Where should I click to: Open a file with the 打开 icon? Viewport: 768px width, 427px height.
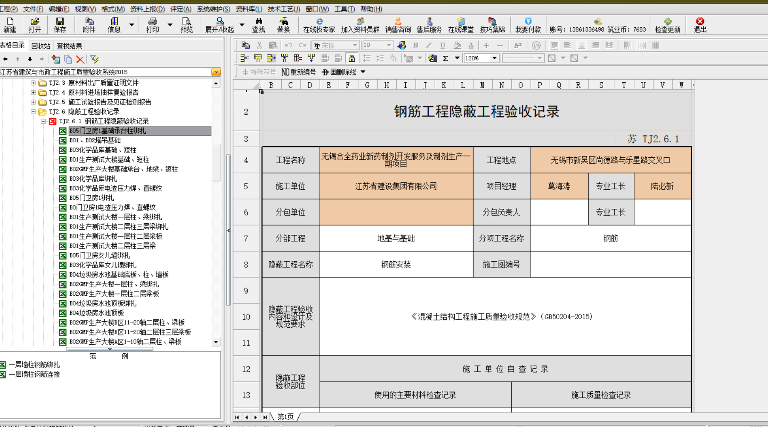(x=35, y=25)
